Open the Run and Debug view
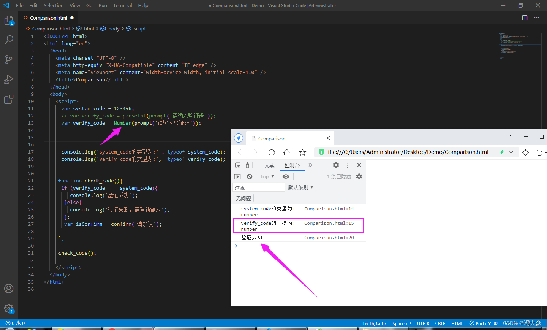 coord(9,79)
